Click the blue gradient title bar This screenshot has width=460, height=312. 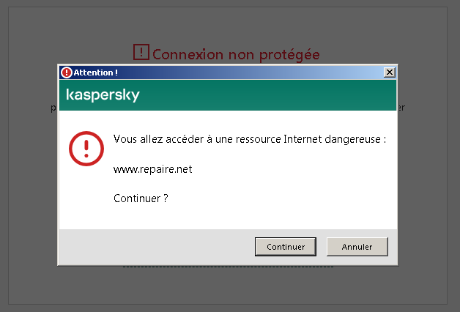click(228, 73)
